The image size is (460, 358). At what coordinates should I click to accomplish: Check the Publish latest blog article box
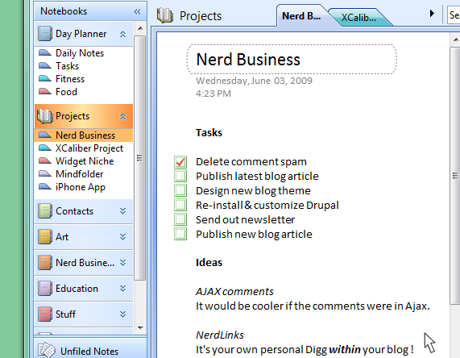point(180,176)
